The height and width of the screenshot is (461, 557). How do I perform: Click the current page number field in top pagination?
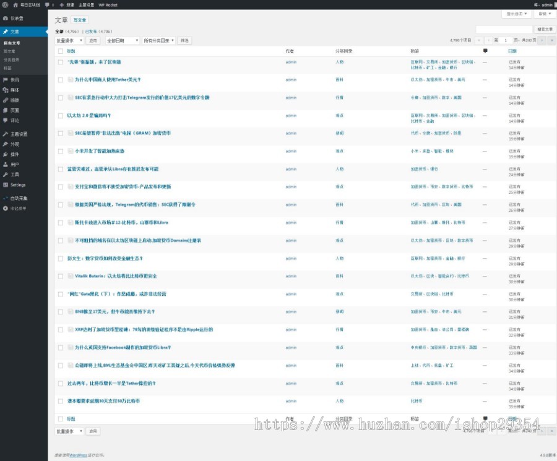pos(506,40)
